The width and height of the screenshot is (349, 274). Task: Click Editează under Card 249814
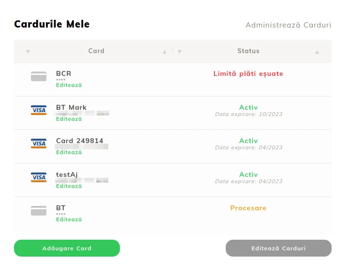[x=69, y=152]
